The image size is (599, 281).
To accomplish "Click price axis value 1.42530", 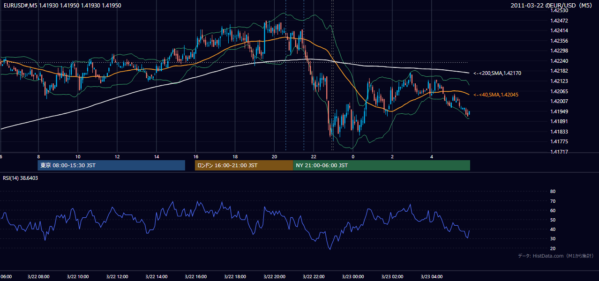I will [x=560, y=10].
